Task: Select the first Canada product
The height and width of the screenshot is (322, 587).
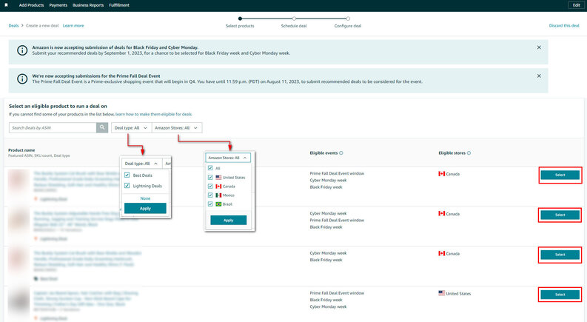Action: tap(560, 175)
